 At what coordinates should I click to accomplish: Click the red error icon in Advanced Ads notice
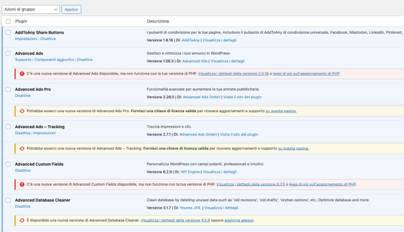pyautogui.click(x=22, y=73)
